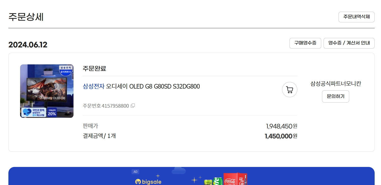The width and height of the screenshot is (381, 185).
Task: View 영수증 / 계산서 안내 information
Action: coord(349,43)
